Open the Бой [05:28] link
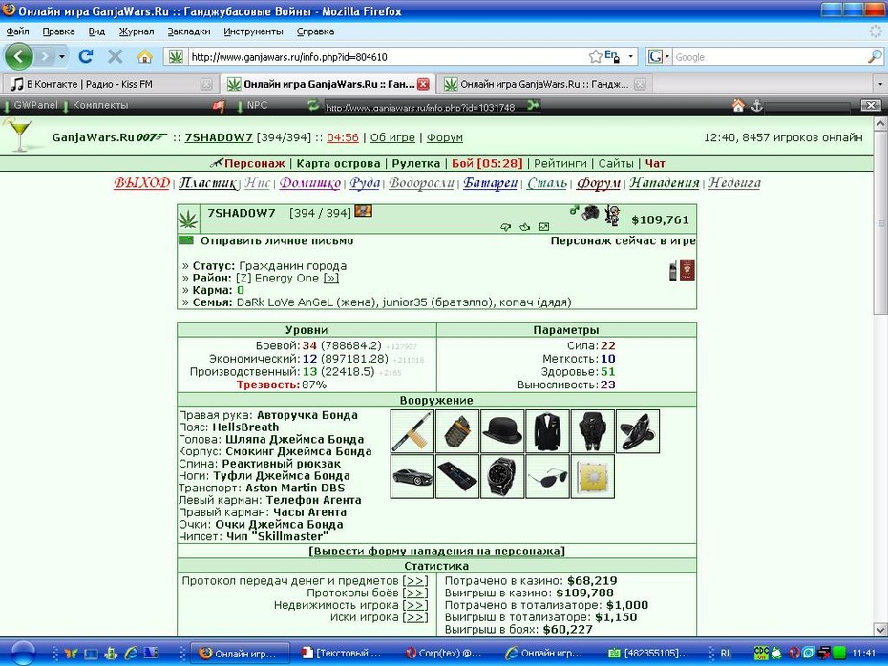The height and width of the screenshot is (666, 888). 487,163
